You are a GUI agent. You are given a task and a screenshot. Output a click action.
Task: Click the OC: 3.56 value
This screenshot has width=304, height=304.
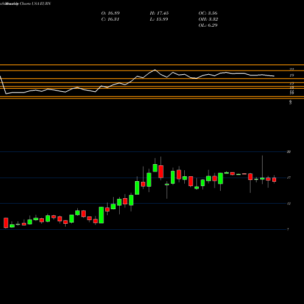point(208,13)
